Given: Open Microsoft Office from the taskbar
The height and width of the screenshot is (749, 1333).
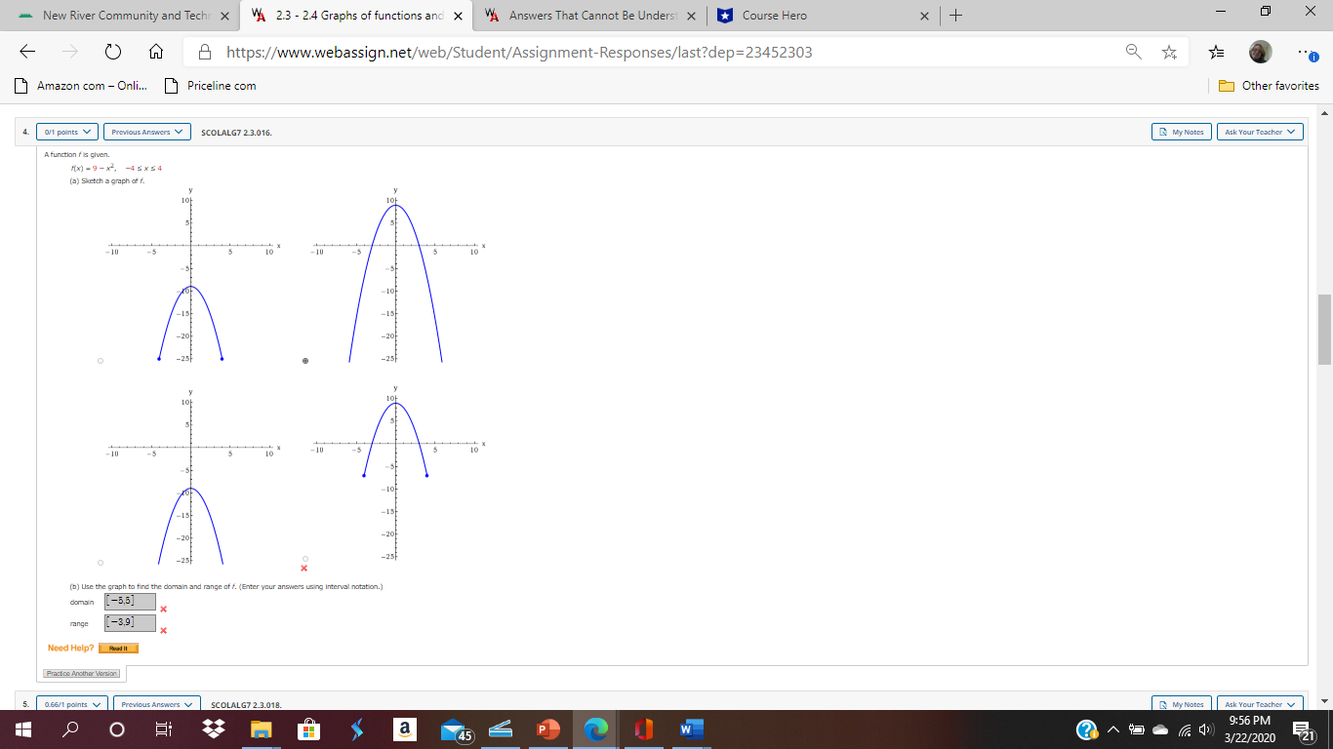Looking at the screenshot, I should 642,729.
